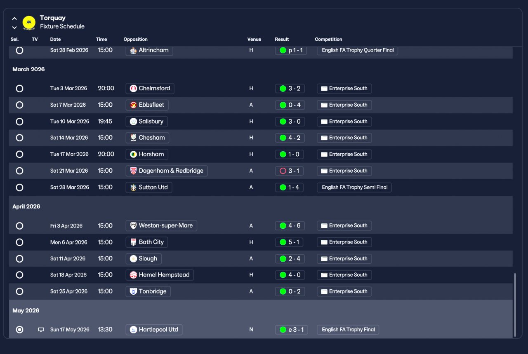Viewport: 528px width, 354px height.
Task: Click Enterprise South logo on Salisbury row
Action: point(324,122)
